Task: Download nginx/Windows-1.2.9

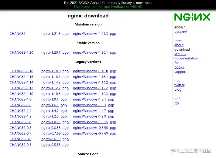Action: click(90, 116)
